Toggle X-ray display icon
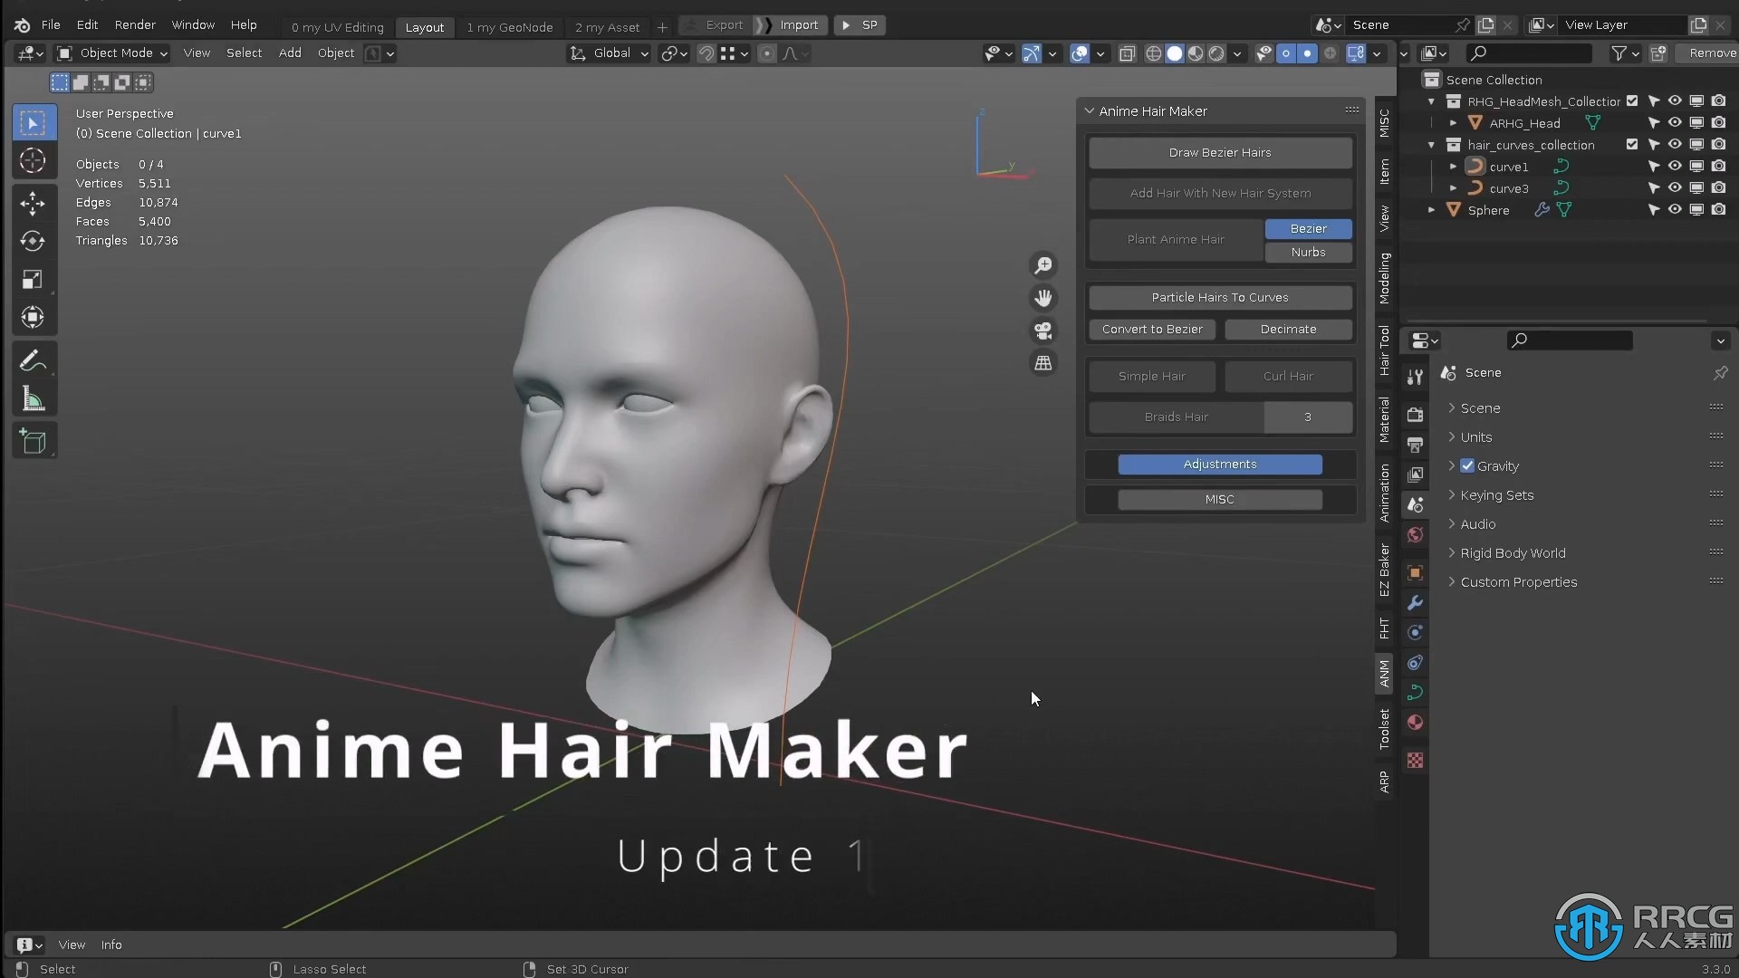The width and height of the screenshot is (1739, 978). point(1127,53)
